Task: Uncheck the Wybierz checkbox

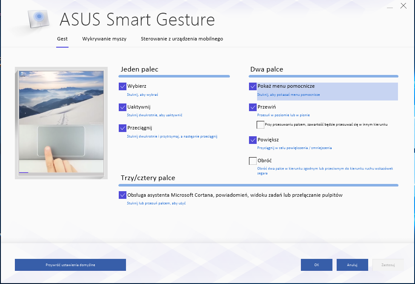Action: click(123, 86)
